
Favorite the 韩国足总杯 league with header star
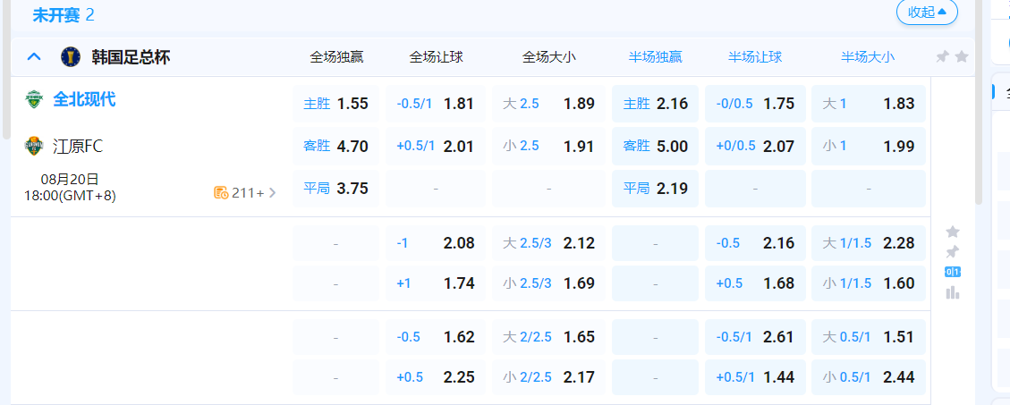click(x=962, y=56)
